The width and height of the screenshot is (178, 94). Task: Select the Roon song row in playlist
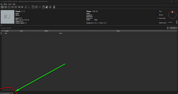(89, 33)
